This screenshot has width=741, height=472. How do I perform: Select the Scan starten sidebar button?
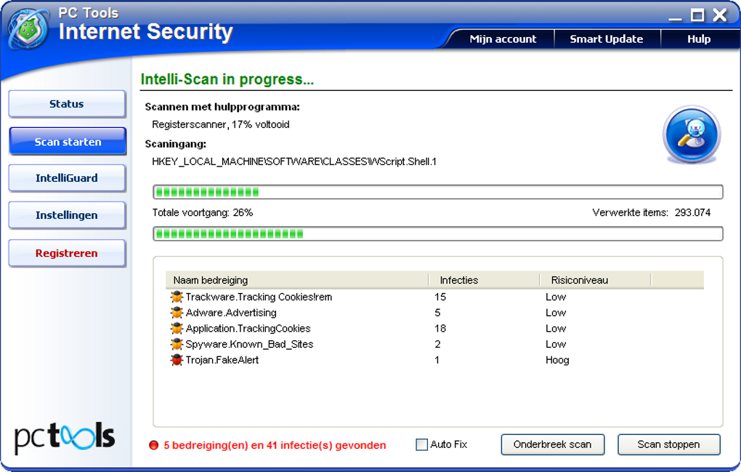point(68,141)
